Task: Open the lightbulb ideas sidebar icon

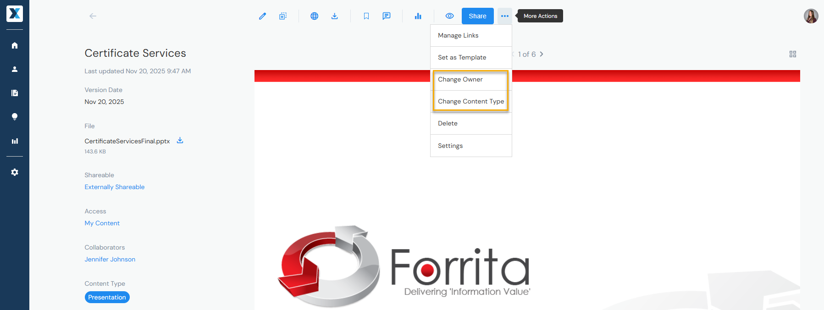Action: tap(15, 117)
